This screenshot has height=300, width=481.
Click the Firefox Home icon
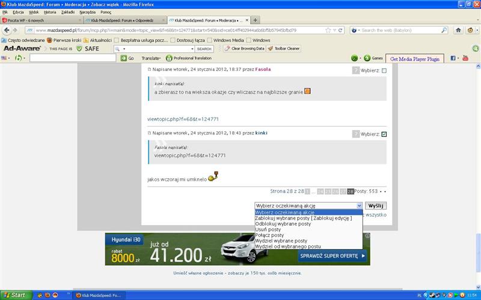[459, 30]
